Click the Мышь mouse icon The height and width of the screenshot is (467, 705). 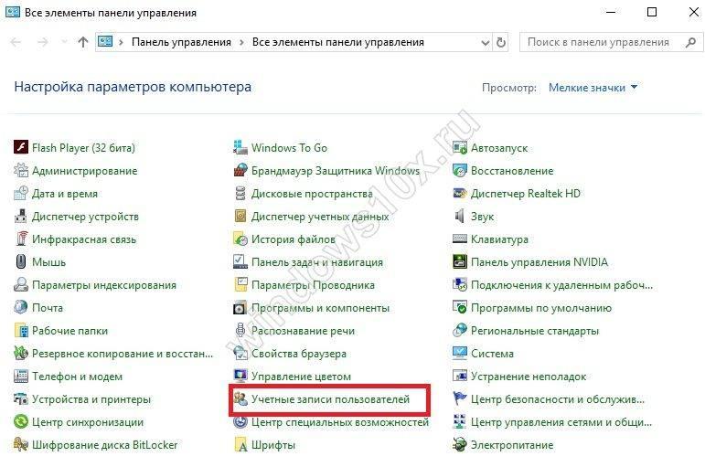(x=21, y=262)
